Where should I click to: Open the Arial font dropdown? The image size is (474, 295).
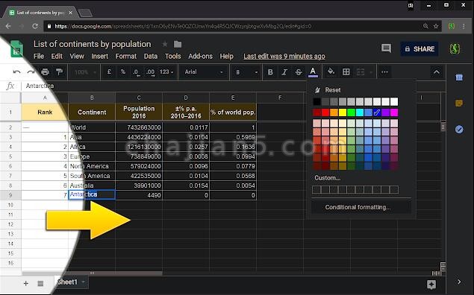pos(204,72)
